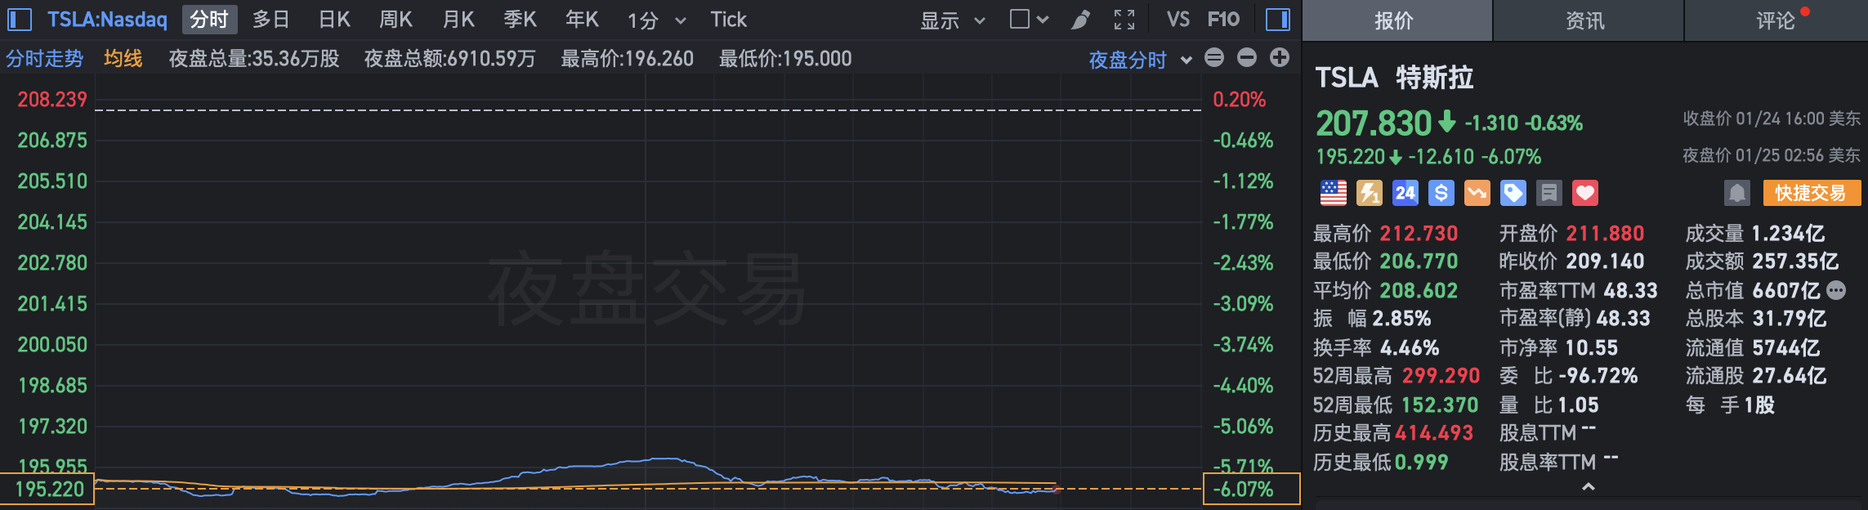Switch to 日K chart

pos(334,20)
